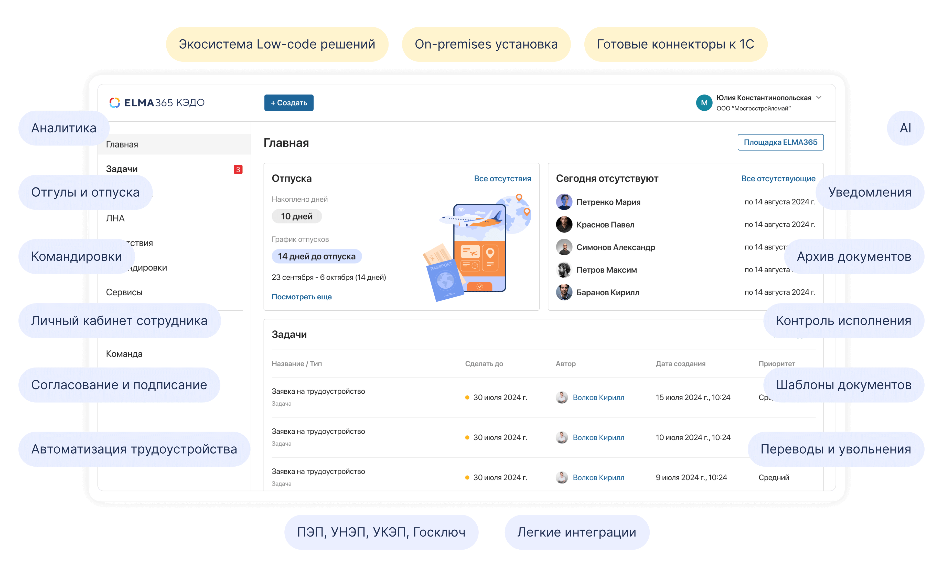The image size is (943, 577).
Task: Open the Все отсутствия link
Action: point(502,179)
